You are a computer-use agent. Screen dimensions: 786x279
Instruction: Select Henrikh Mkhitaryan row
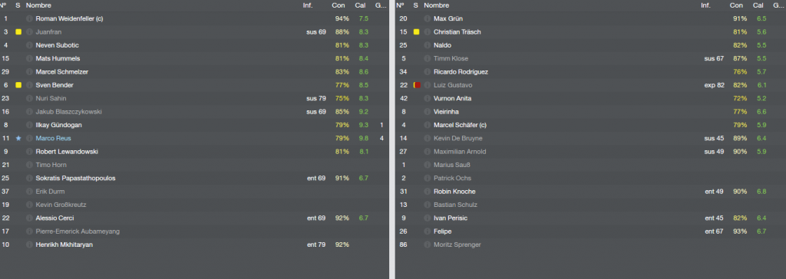(x=194, y=245)
